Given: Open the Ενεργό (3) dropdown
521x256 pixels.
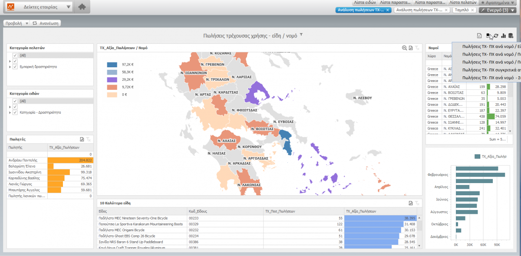Looking at the screenshot, I should (x=497, y=10).
